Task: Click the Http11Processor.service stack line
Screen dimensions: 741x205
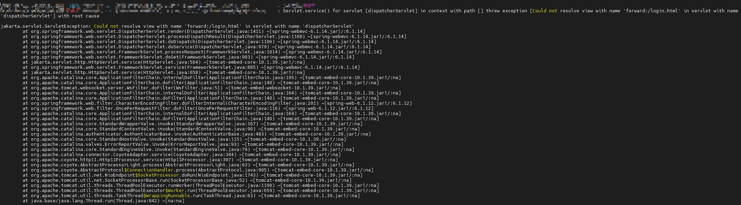Action: click(x=180, y=159)
